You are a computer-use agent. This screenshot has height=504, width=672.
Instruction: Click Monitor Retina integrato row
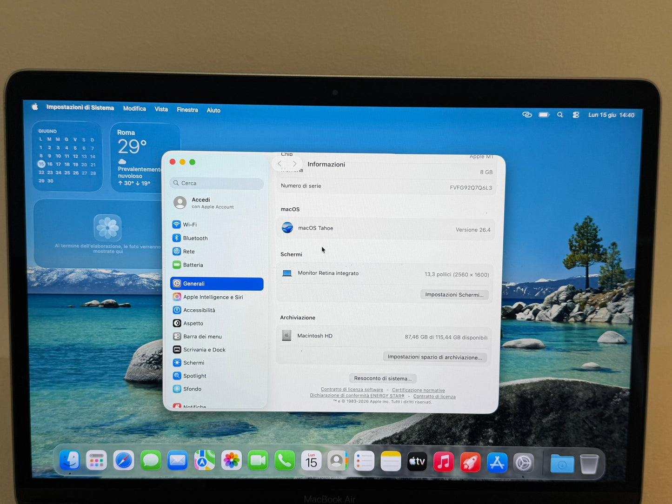tap(386, 274)
